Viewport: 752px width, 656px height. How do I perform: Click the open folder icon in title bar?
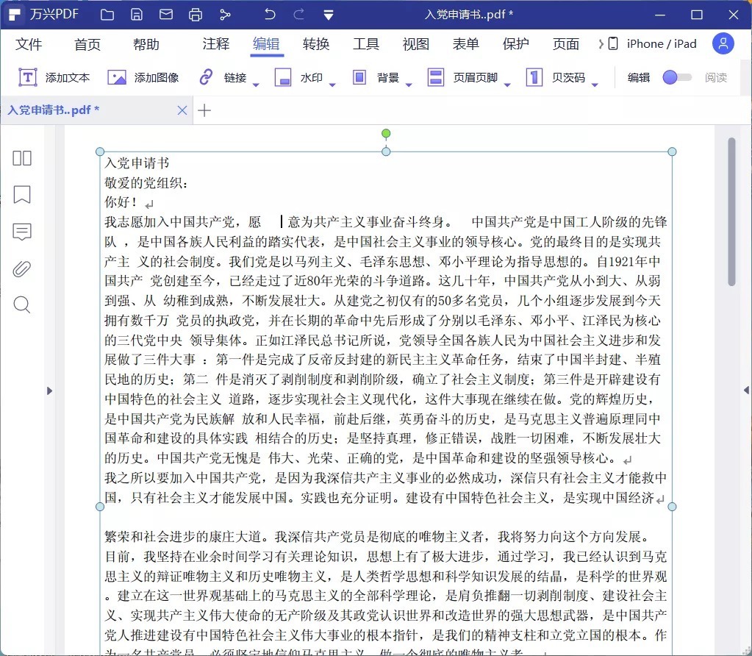pyautogui.click(x=107, y=15)
